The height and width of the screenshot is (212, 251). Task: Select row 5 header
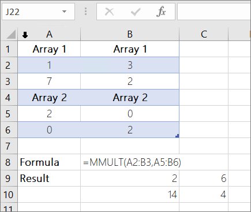[x=9, y=114]
